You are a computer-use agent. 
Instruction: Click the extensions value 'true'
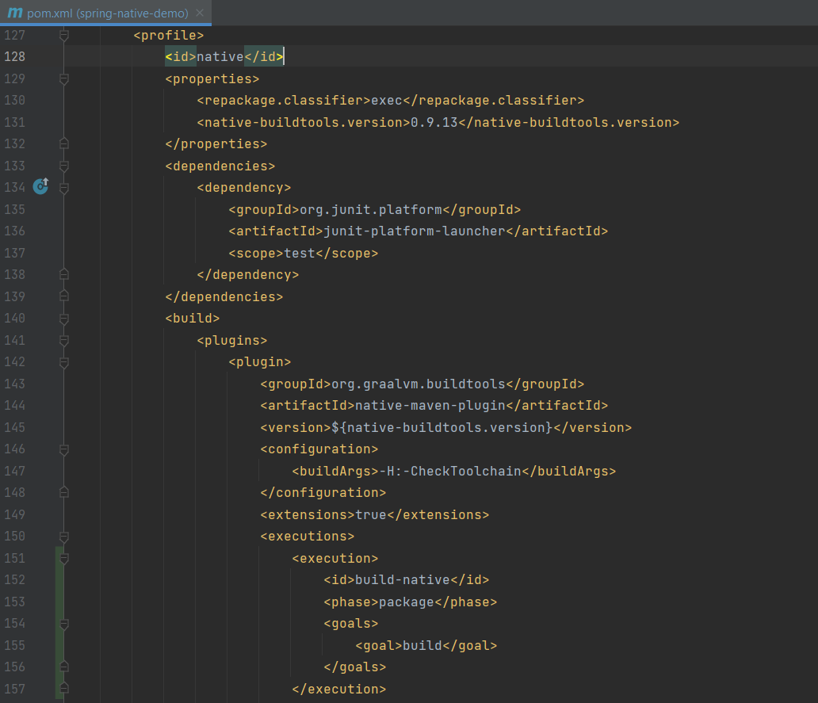pyautogui.click(x=371, y=514)
